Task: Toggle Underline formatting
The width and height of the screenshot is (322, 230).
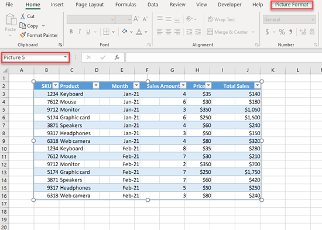Action: tap(88, 32)
